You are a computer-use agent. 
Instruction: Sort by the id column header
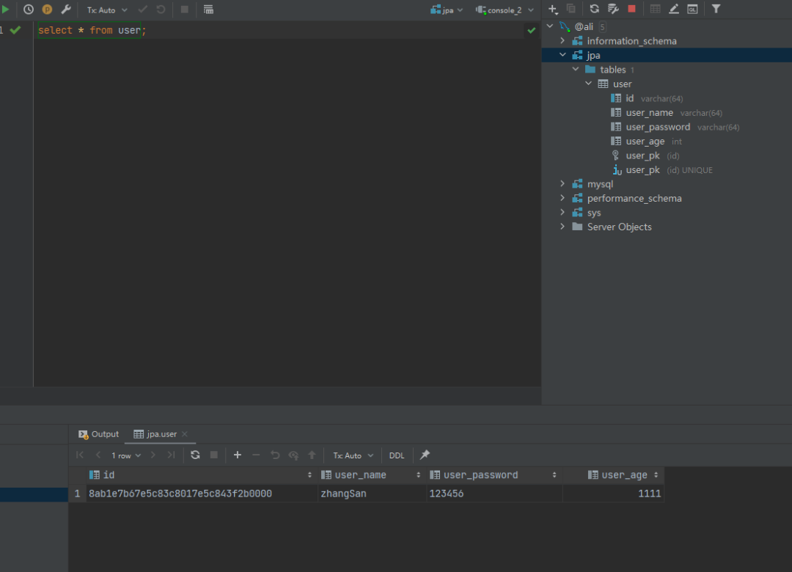click(201, 475)
